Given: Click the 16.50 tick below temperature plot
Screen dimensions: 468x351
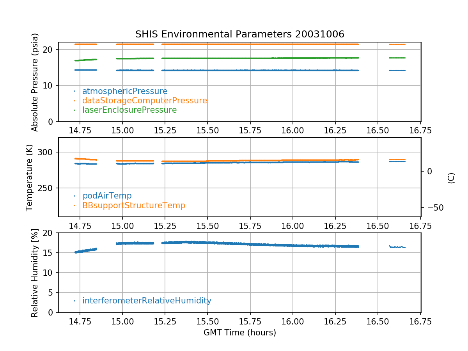Looking at the screenshot, I should [x=378, y=225].
